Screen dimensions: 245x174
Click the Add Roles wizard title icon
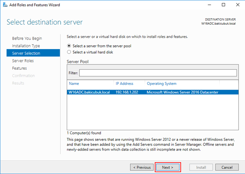(x=5, y=5)
